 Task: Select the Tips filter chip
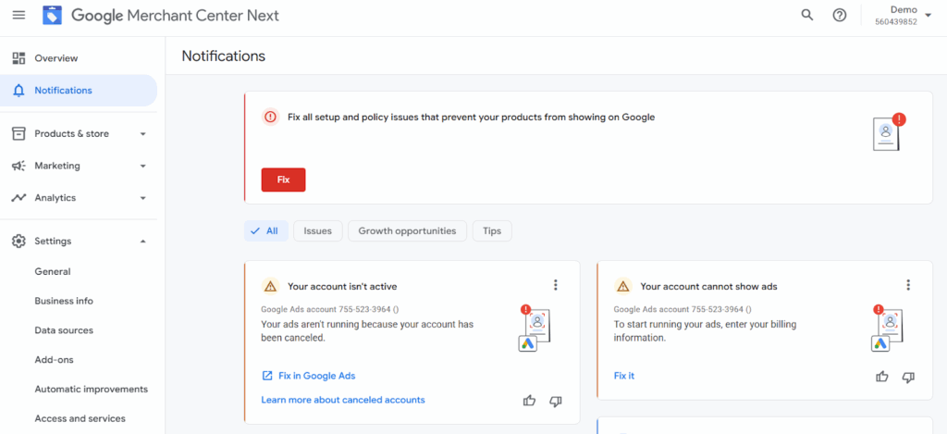492,231
